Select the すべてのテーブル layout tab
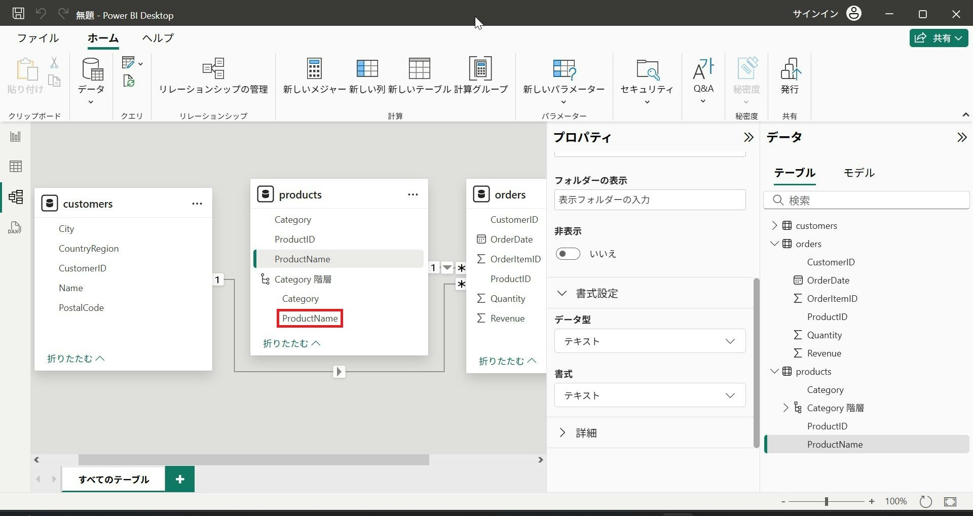Viewport: 973px width, 516px height. (114, 479)
